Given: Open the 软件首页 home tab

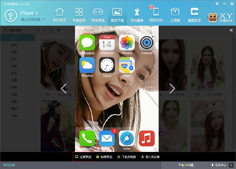Looking at the screenshot, I should click(60, 15).
